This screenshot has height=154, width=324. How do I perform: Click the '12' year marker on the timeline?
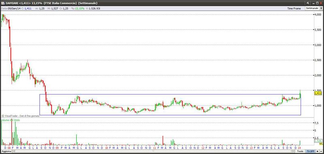click(x=203, y=148)
